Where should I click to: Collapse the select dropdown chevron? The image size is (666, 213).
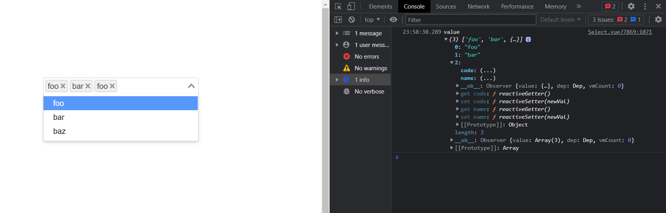(191, 86)
